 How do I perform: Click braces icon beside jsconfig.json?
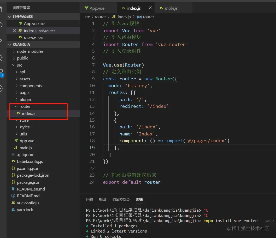(x=13, y=168)
